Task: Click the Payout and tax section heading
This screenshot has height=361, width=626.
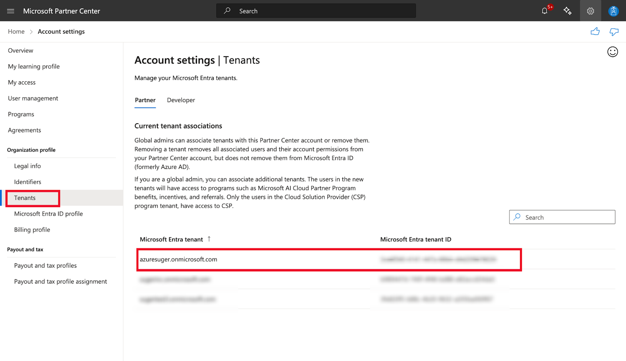Action: [x=25, y=250]
